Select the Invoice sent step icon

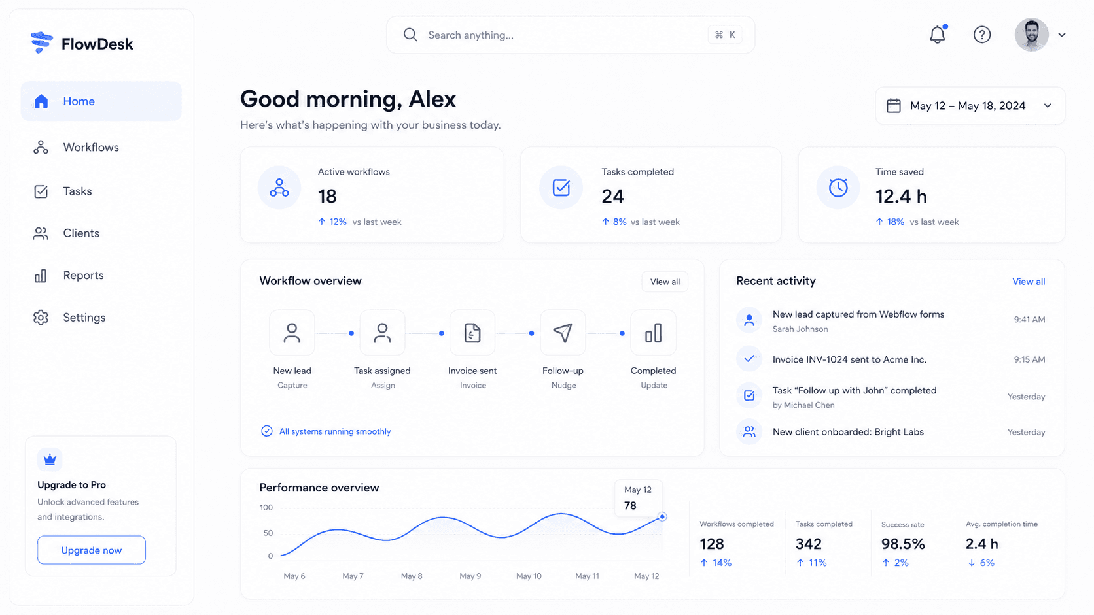point(472,333)
